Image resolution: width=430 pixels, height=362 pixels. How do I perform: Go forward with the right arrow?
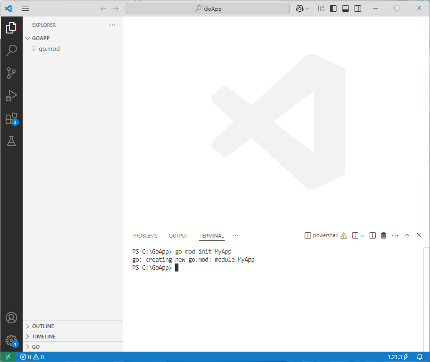tap(116, 9)
